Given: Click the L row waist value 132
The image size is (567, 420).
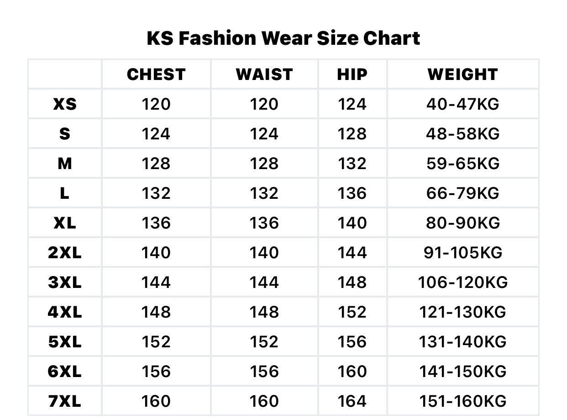Looking at the screenshot, I should pos(264,193).
